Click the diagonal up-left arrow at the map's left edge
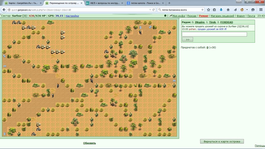Screen dimensions: 265x149 point(4,56)
